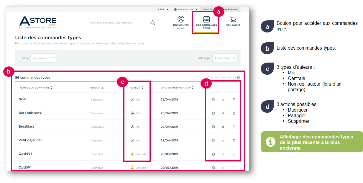Open Mon Panier cart icon
The image size is (363, 183).
233,19
